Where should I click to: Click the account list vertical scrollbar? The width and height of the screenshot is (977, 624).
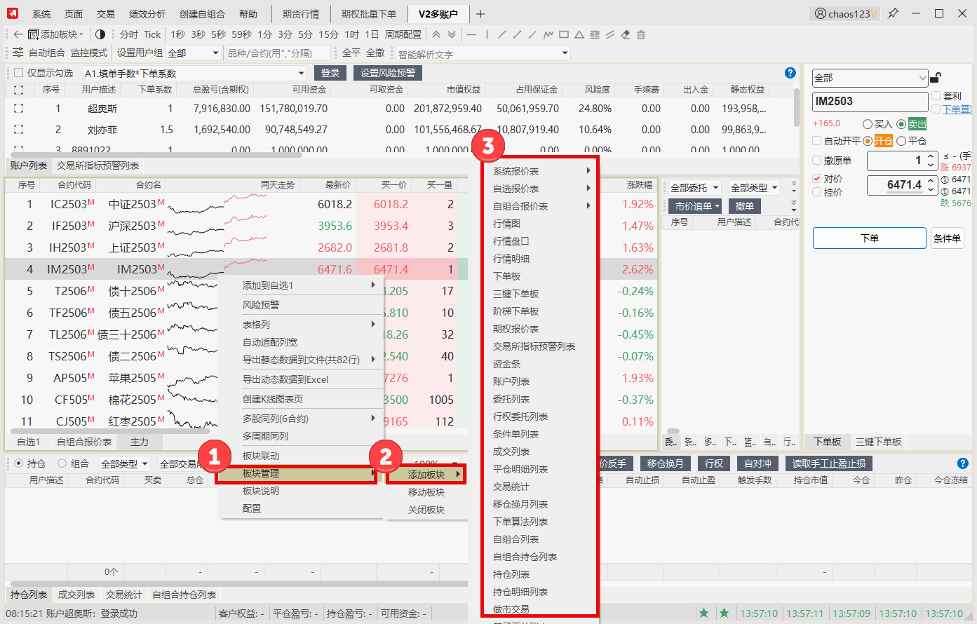(796, 107)
